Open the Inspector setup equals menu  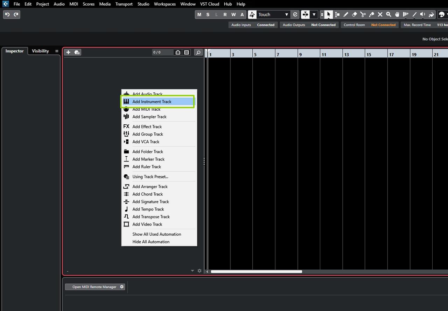[57, 51]
